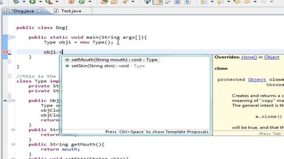Click the Forward navigation arrow
Viewport: 284px width, 159px height.
[264, 2]
